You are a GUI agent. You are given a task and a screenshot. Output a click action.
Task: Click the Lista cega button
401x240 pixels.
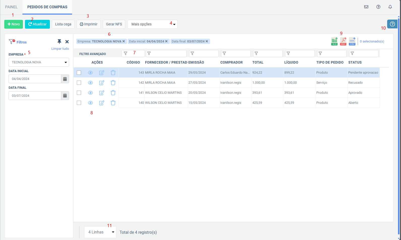click(63, 24)
